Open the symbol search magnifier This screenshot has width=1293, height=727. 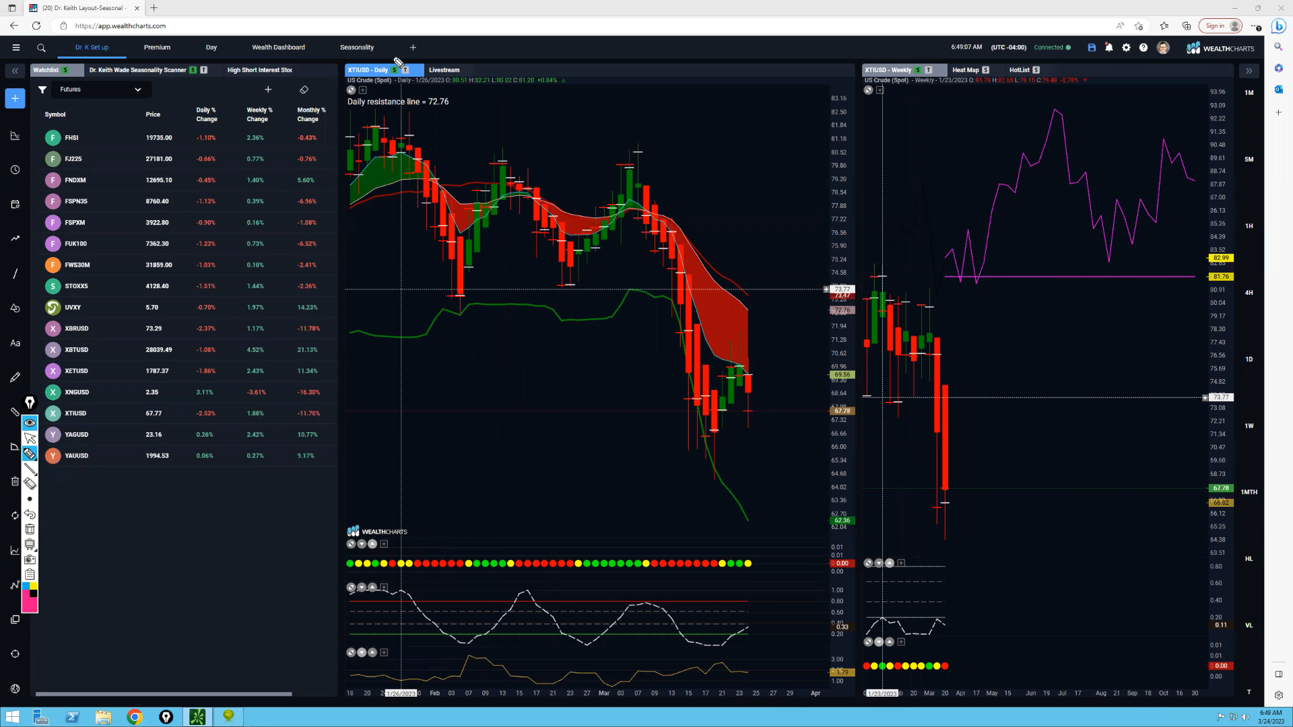41,48
